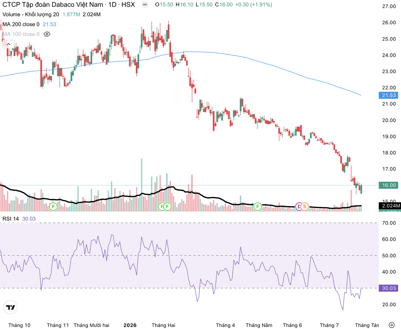Click the TradingView logo
Image resolution: width=401 pixels, height=329 pixels.
pyautogui.click(x=11, y=307)
